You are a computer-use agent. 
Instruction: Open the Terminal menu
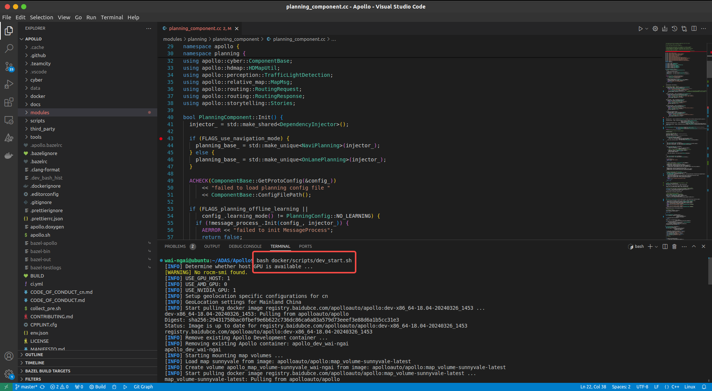click(x=112, y=17)
